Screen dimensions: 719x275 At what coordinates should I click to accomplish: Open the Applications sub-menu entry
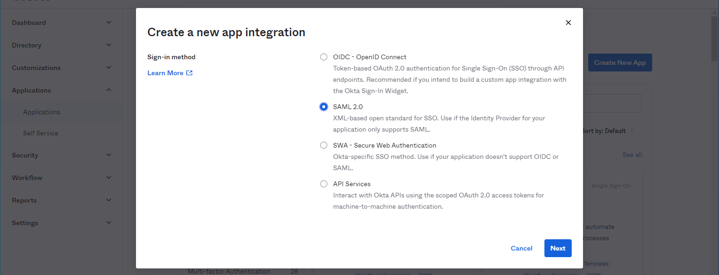[x=41, y=112]
